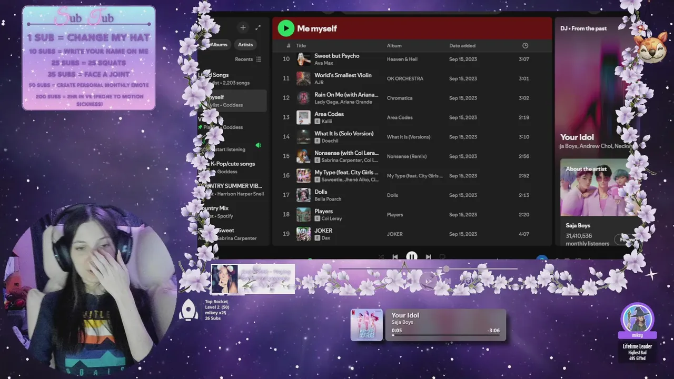The width and height of the screenshot is (674, 379).
Task: Click the overlay slider handle under the player
Action: [446, 269]
